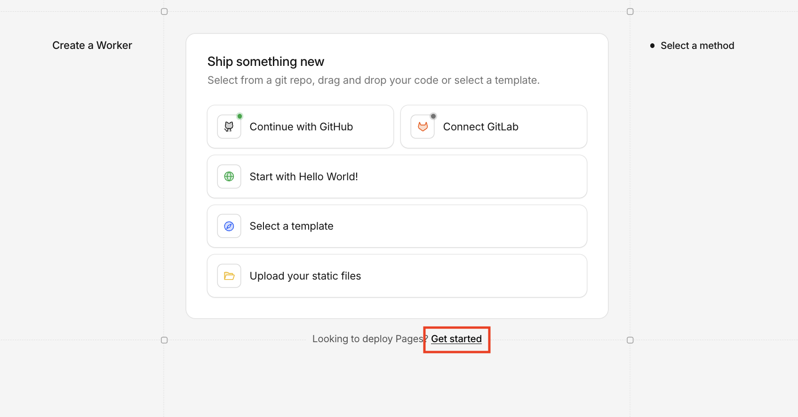Viewport: 798px width, 417px height.
Task: Click the top-left resize handle square
Action: tap(164, 11)
